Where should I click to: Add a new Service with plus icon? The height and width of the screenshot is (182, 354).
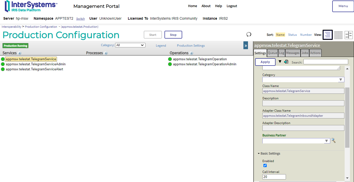tap(20, 53)
